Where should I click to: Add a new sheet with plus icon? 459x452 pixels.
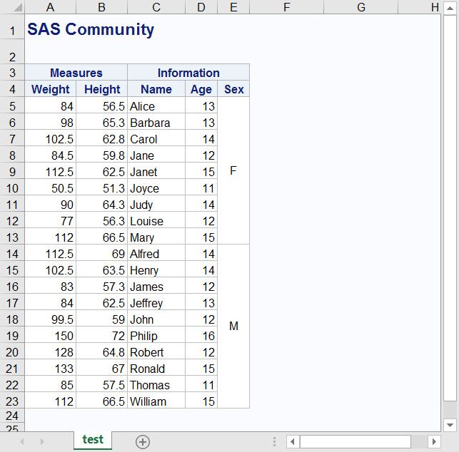143,442
